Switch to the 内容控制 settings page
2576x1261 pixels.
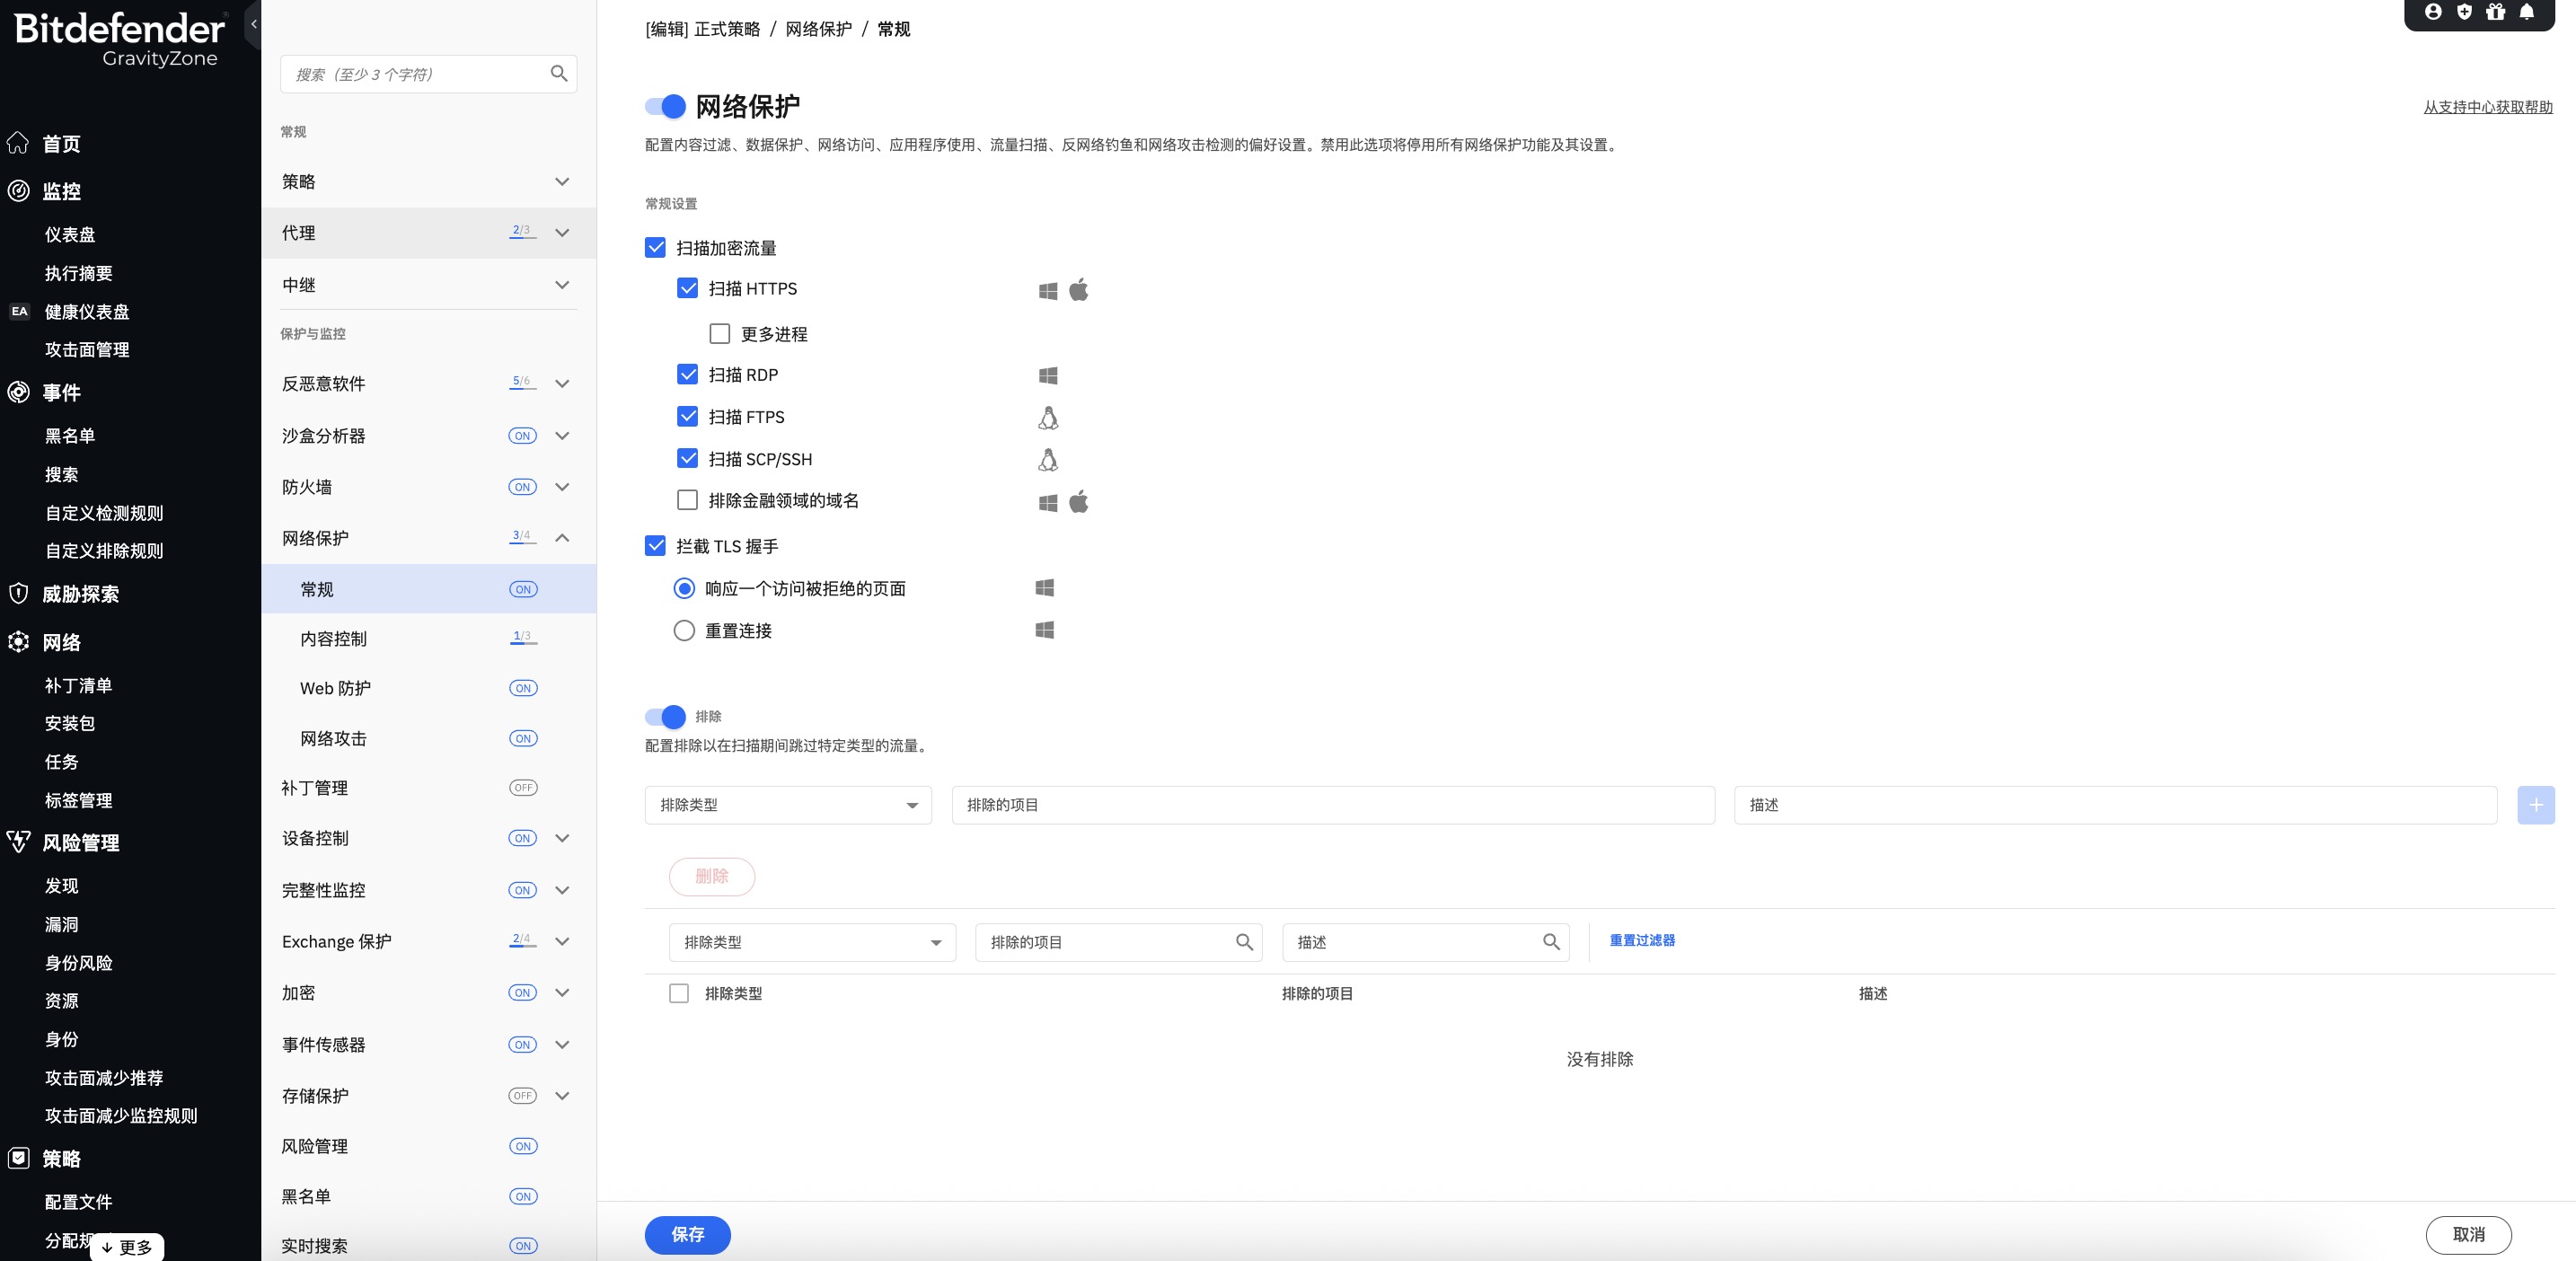tap(334, 639)
